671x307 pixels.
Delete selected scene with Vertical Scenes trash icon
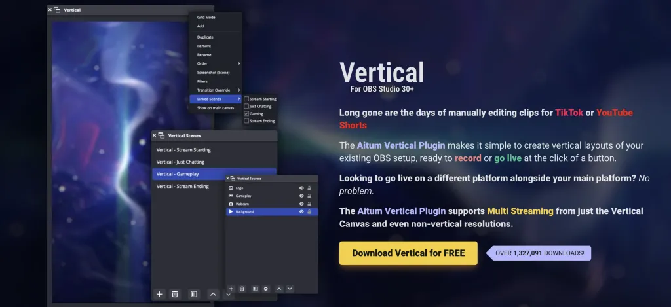[174, 294]
